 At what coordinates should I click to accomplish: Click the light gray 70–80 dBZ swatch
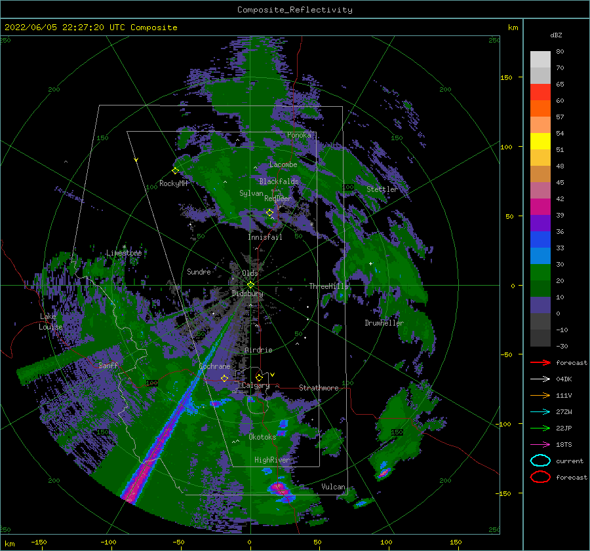click(540, 60)
